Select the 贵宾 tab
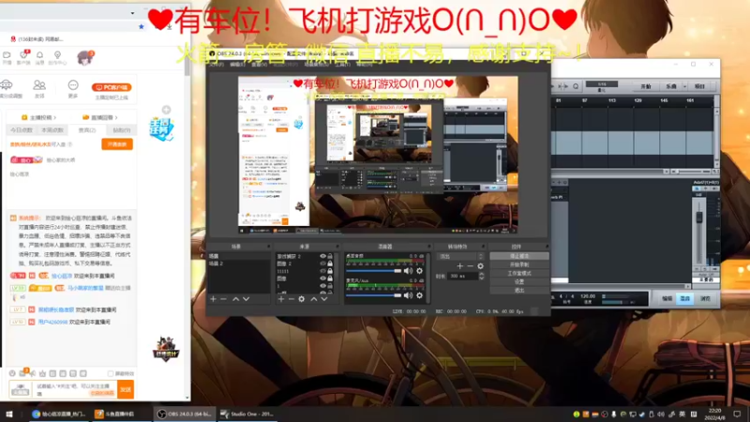Viewport: 750px width, 422px height. [87, 130]
